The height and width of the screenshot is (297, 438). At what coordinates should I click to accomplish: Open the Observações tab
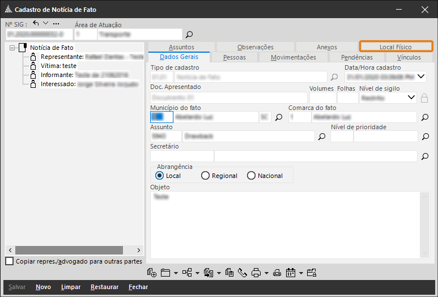click(x=256, y=47)
